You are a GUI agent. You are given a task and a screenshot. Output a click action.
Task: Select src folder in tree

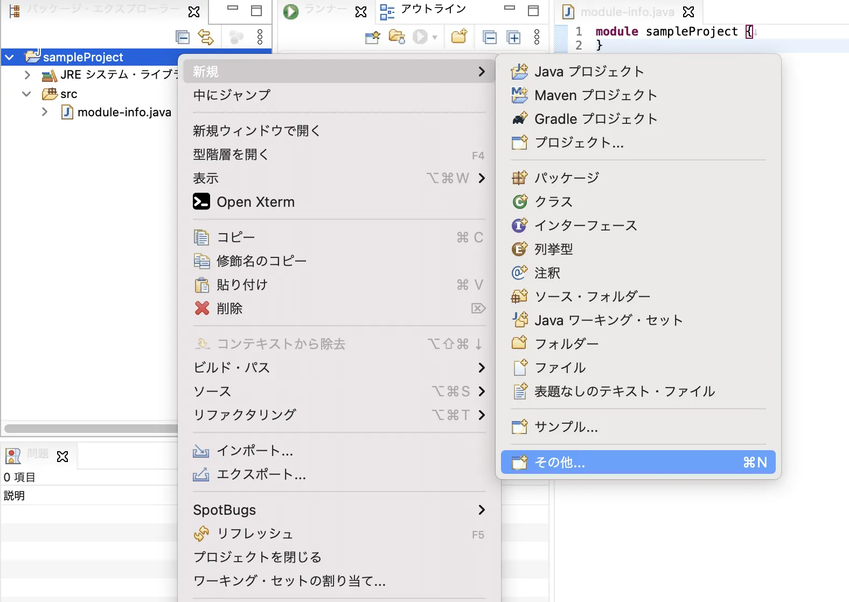(x=68, y=94)
